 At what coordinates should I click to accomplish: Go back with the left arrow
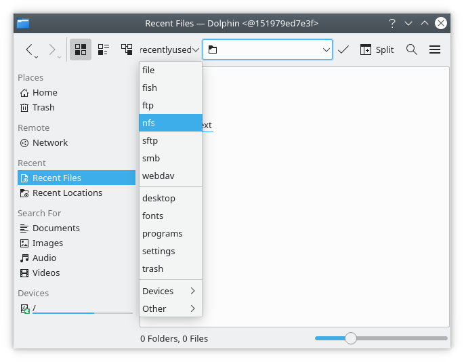pos(29,49)
